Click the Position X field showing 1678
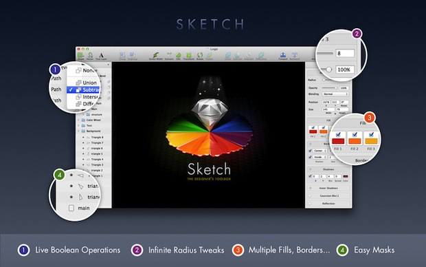Viewport: 426px width, 267px height. [x=326, y=102]
